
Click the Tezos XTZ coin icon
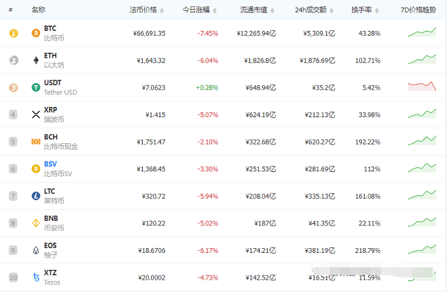coord(36,278)
